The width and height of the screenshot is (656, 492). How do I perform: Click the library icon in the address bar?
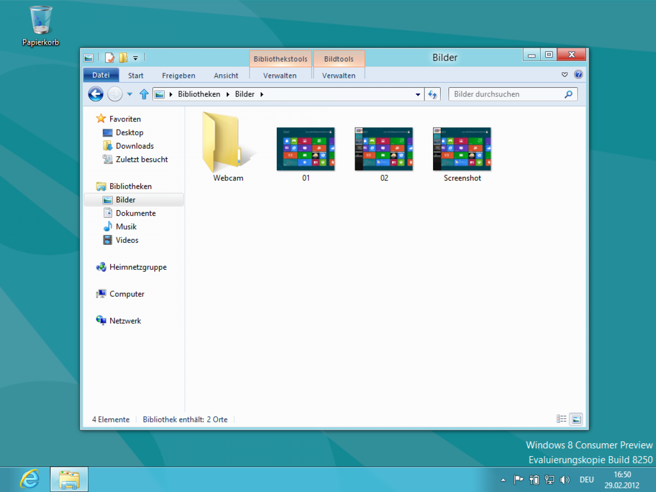click(x=159, y=94)
